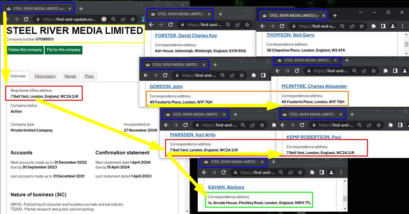Go back in the FORSTER window
409x214 pixels.
pos(152,25)
